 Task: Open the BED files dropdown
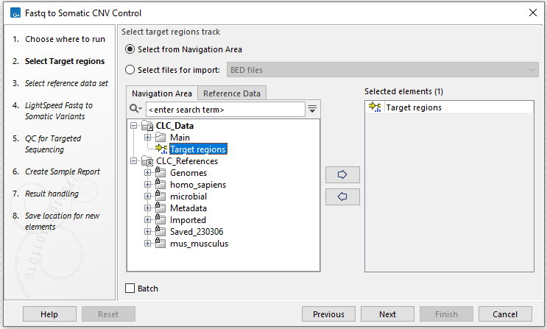point(383,70)
